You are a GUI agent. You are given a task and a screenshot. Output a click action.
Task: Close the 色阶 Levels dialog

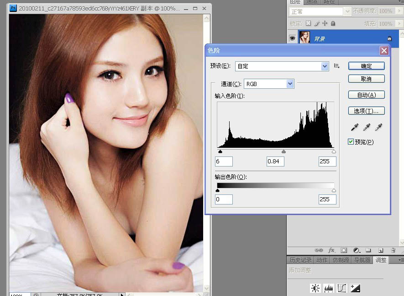pyautogui.click(x=384, y=50)
